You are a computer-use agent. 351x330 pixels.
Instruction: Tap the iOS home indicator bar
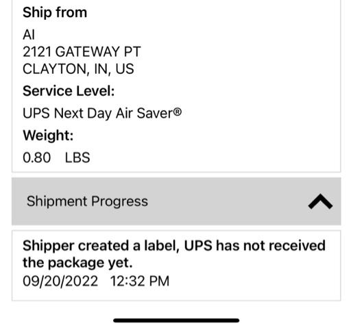click(x=176, y=320)
